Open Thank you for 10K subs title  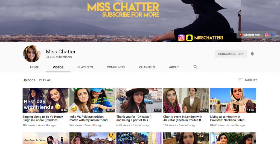134,118
